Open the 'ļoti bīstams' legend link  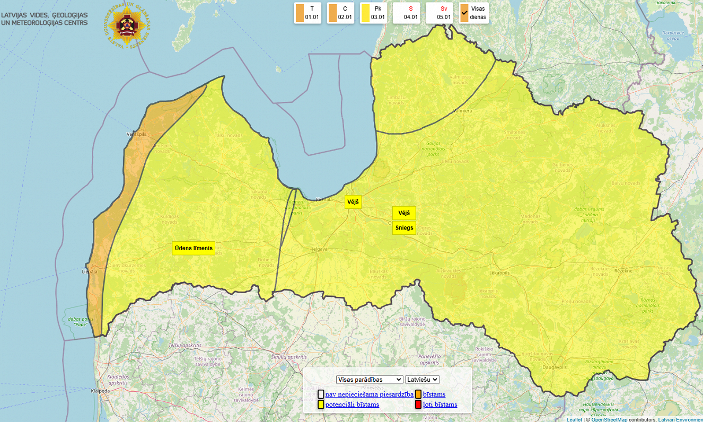coord(440,405)
